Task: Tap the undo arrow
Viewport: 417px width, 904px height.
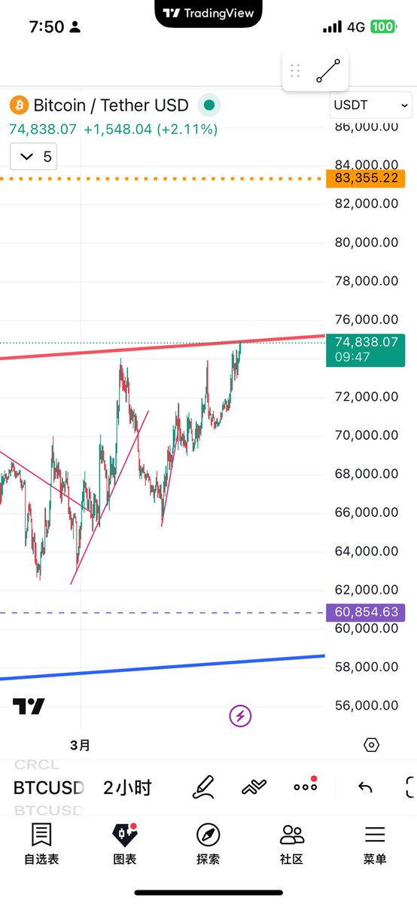Action: 365,788
